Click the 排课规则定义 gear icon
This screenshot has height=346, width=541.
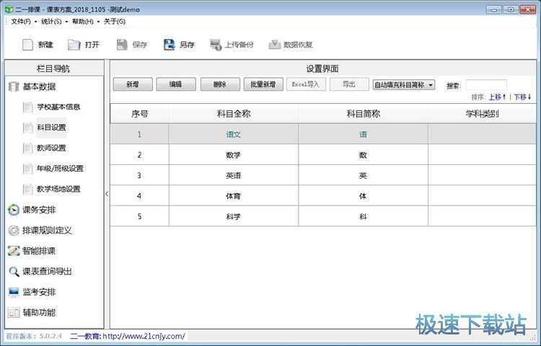click(x=14, y=231)
